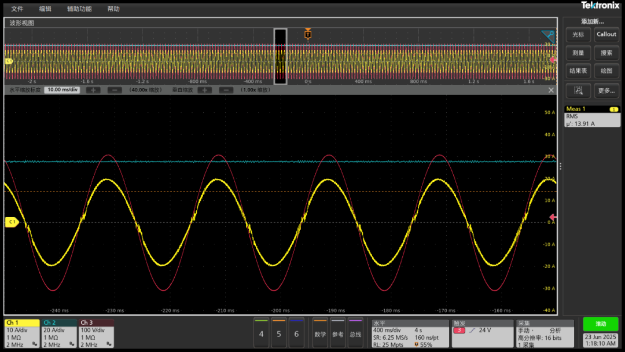The width and height of the screenshot is (625, 352).
Task: Click the yellow C1 channel ground handle
Action: coord(12,222)
